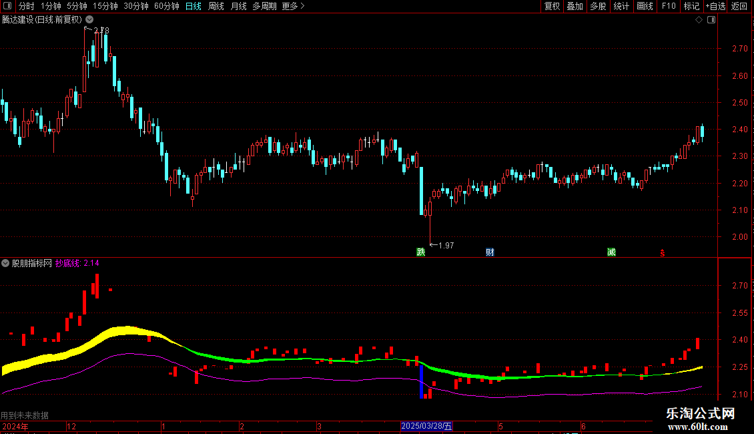
Task: Select the 30分钟 period tab
Action: [135, 6]
